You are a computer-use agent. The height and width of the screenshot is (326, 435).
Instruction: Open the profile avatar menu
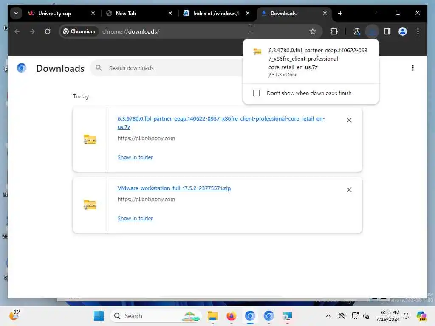click(403, 31)
